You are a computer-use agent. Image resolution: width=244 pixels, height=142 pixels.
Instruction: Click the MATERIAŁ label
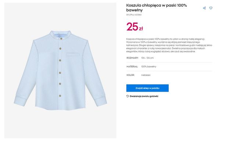(132, 67)
